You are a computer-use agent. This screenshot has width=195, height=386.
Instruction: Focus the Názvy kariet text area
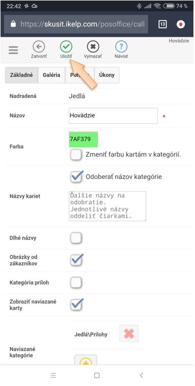pyautogui.click(x=108, y=206)
